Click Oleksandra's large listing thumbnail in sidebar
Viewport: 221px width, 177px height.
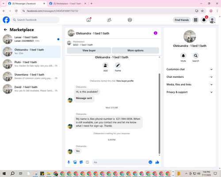pos(190,36)
